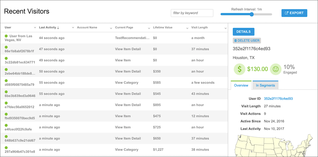Click the green dollar sign lifetime value icon
This screenshot has height=157, width=318.
[240, 69]
